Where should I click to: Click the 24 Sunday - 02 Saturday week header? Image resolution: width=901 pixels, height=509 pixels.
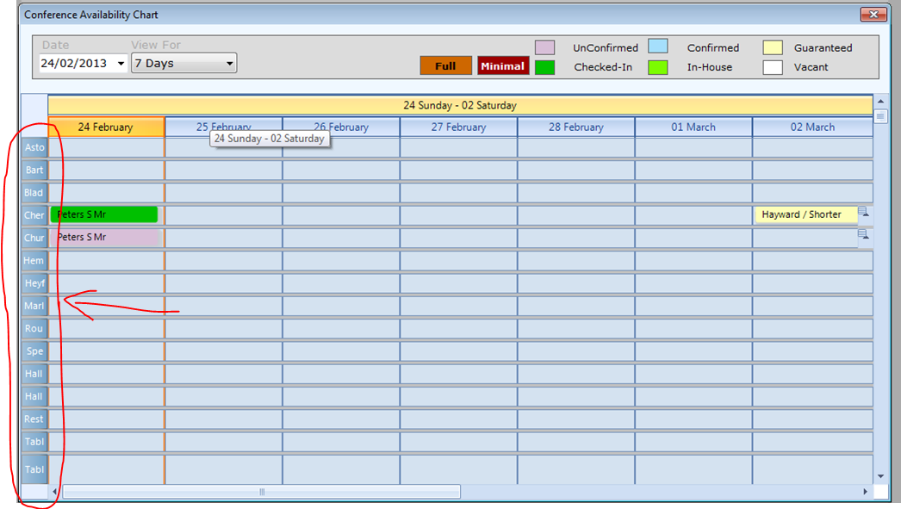tap(460, 105)
